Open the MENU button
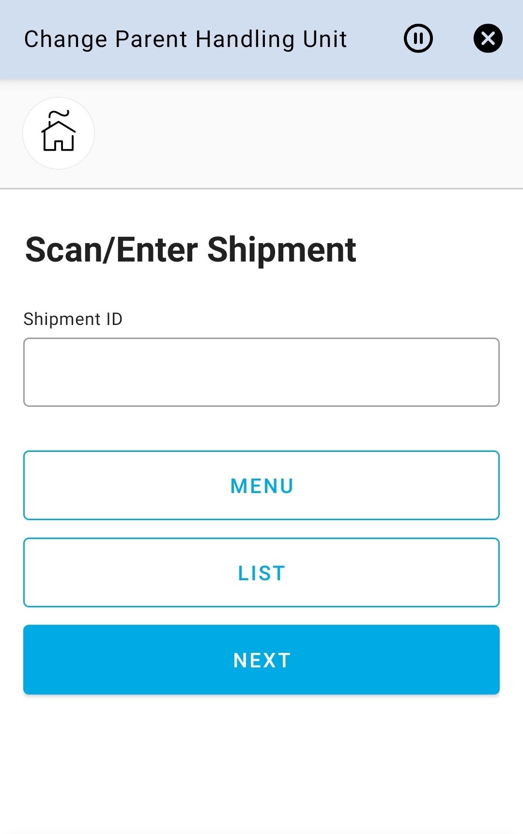This screenshot has width=523, height=834. pos(261,485)
